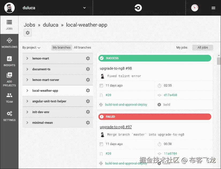
Task: Open Add Projects in sidebar
Action: point(9,80)
